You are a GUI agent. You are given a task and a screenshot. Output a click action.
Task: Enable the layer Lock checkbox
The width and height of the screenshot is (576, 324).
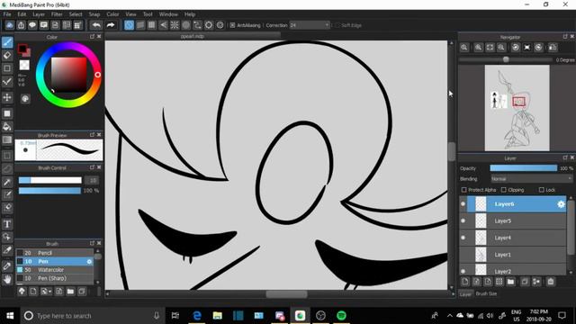541,190
